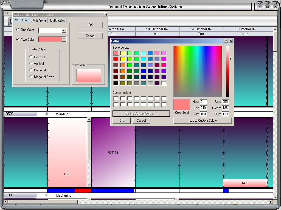Click Add to Custom Colors button
Screen dimensions: 281x210
(x=203, y=121)
